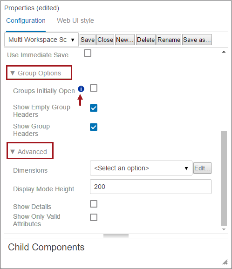Image resolution: width=232 pixels, height=269 pixels.
Task: Uncheck Show Empty Group Headers
Action: (x=94, y=108)
